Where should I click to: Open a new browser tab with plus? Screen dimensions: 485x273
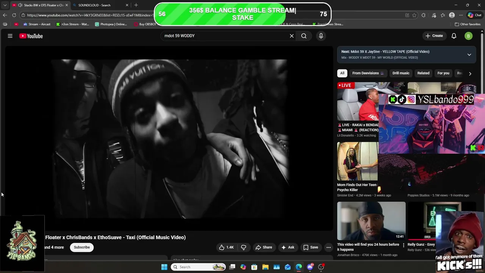coord(136,5)
